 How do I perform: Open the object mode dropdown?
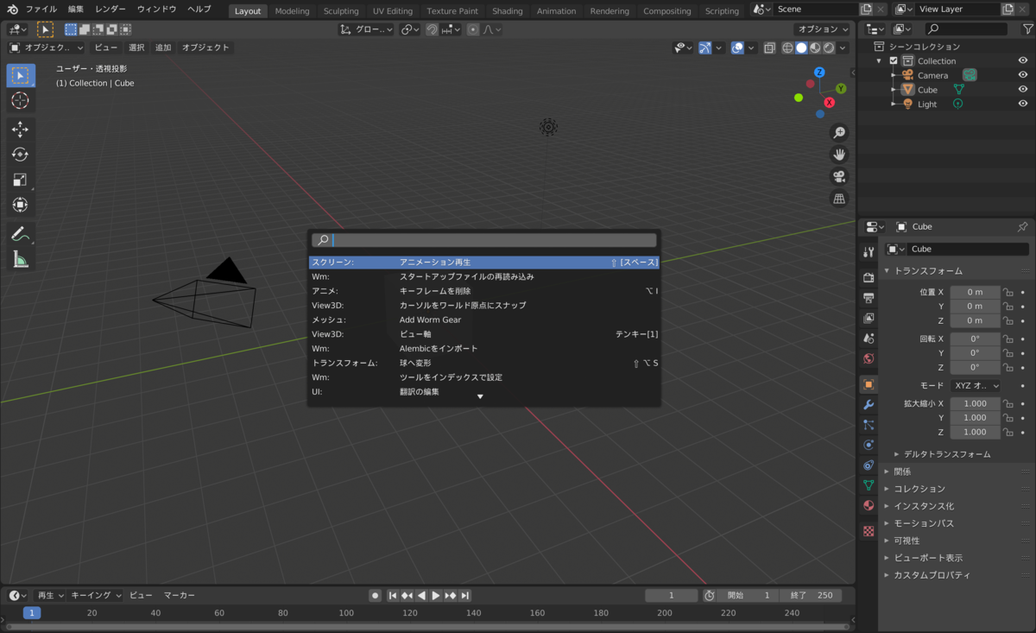(x=47, y=47)
